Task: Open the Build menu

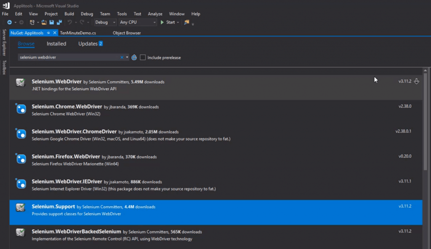Action: pos(69,14)
